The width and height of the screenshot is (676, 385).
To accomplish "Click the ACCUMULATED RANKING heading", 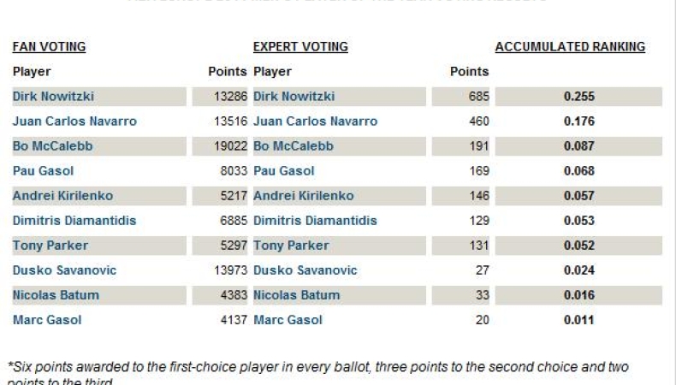I will (570, 47).
